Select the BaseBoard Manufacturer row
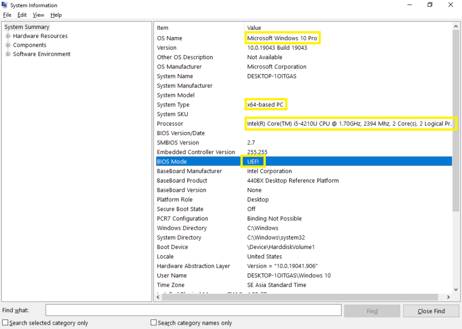462x329 pixels. [x=304, y=171]
